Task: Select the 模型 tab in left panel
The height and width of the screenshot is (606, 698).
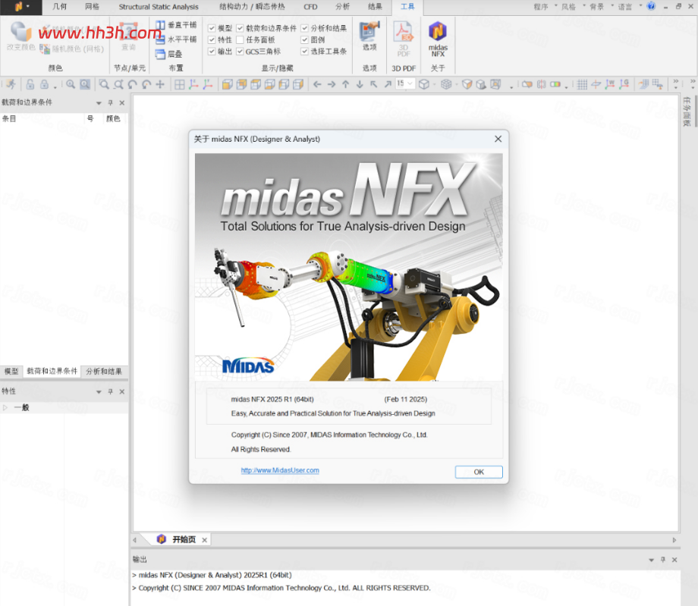Action: [x=11, y=371]
